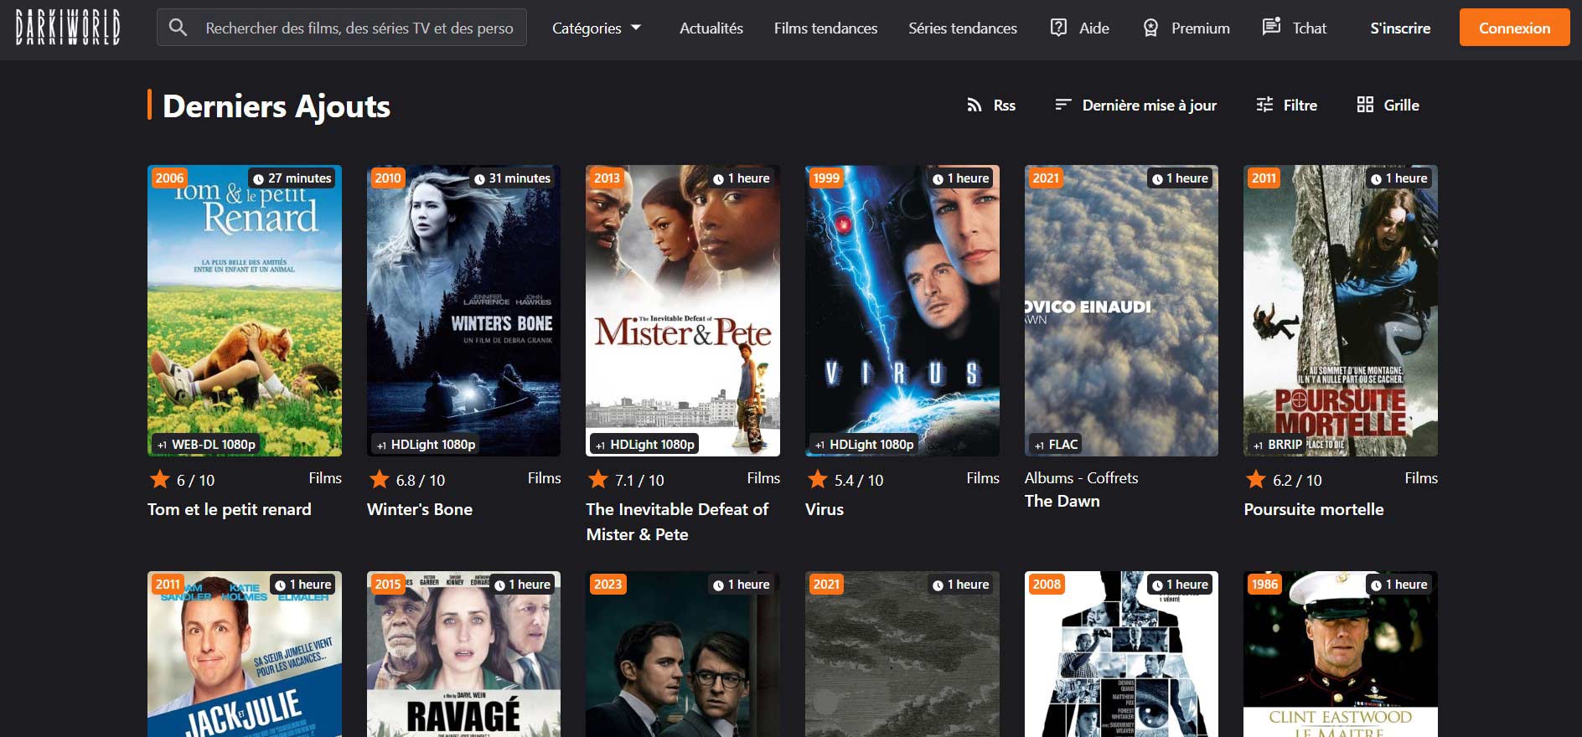Open the 2021 gray album cover
This screenshot has height=737, width=1582.
click(x=902, y=654)
